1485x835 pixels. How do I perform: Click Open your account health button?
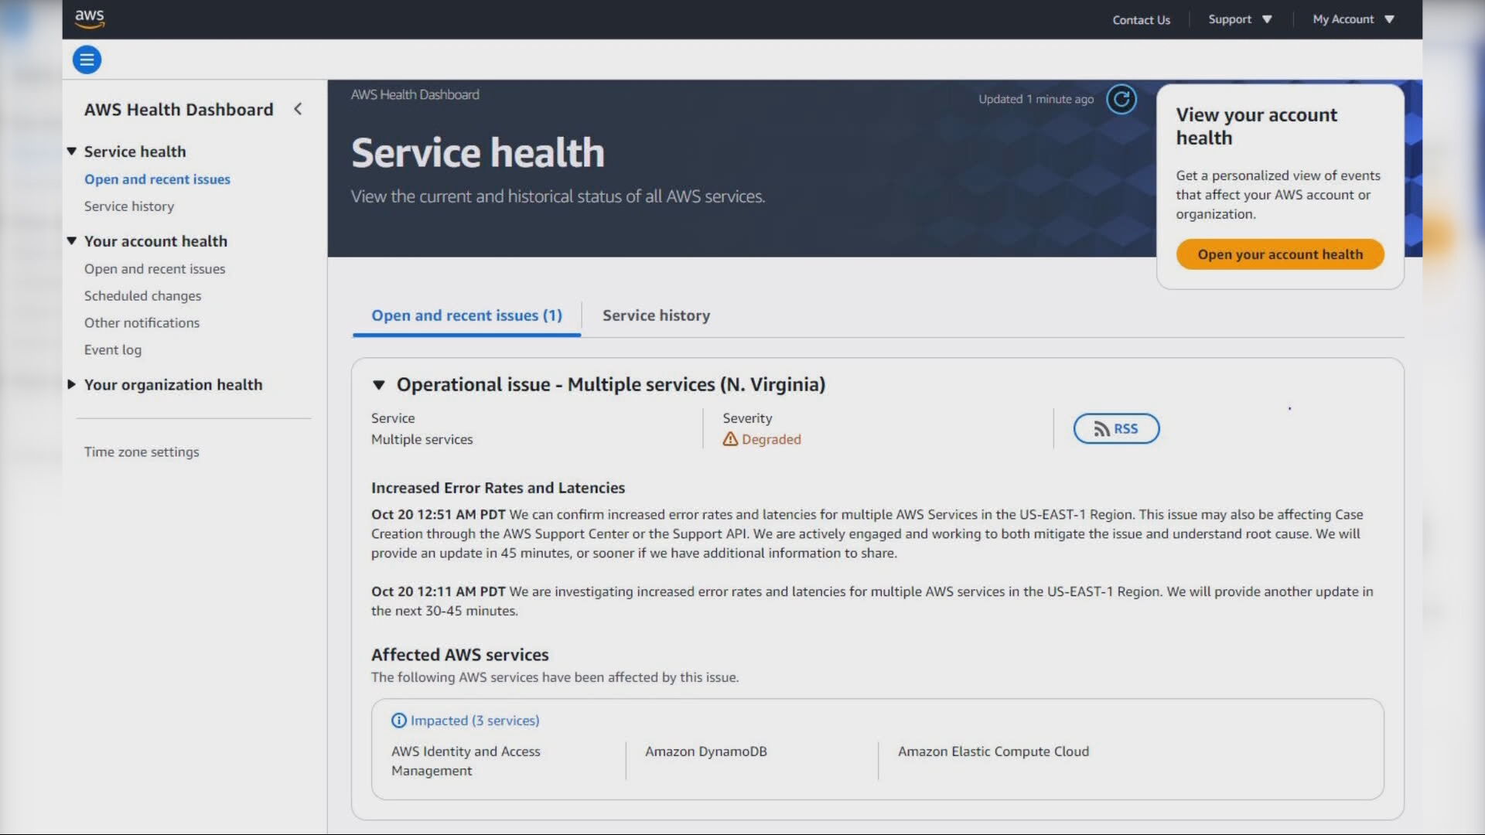point(1280,254)
